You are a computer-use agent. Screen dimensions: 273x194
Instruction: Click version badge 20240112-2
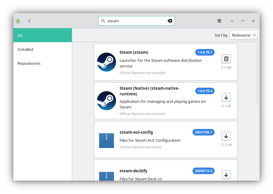click(x=203, y=171)
